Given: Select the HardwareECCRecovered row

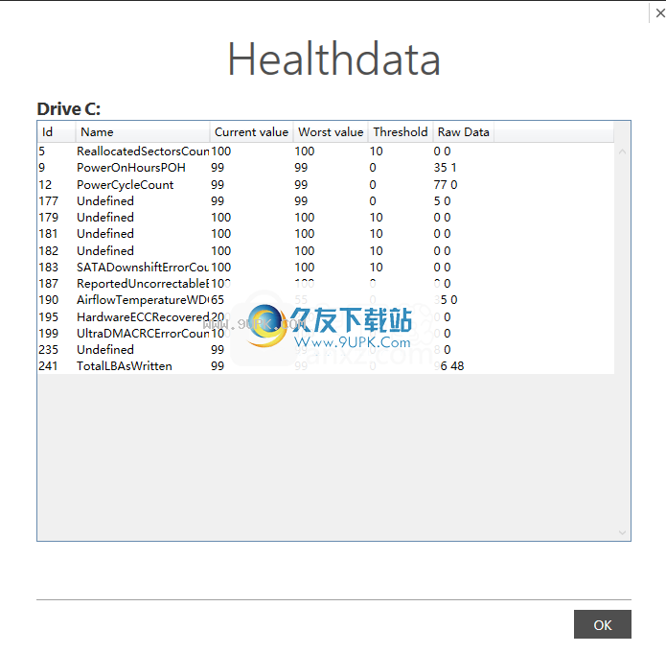Looking at the screenshot, I should (x=326, y=317).
